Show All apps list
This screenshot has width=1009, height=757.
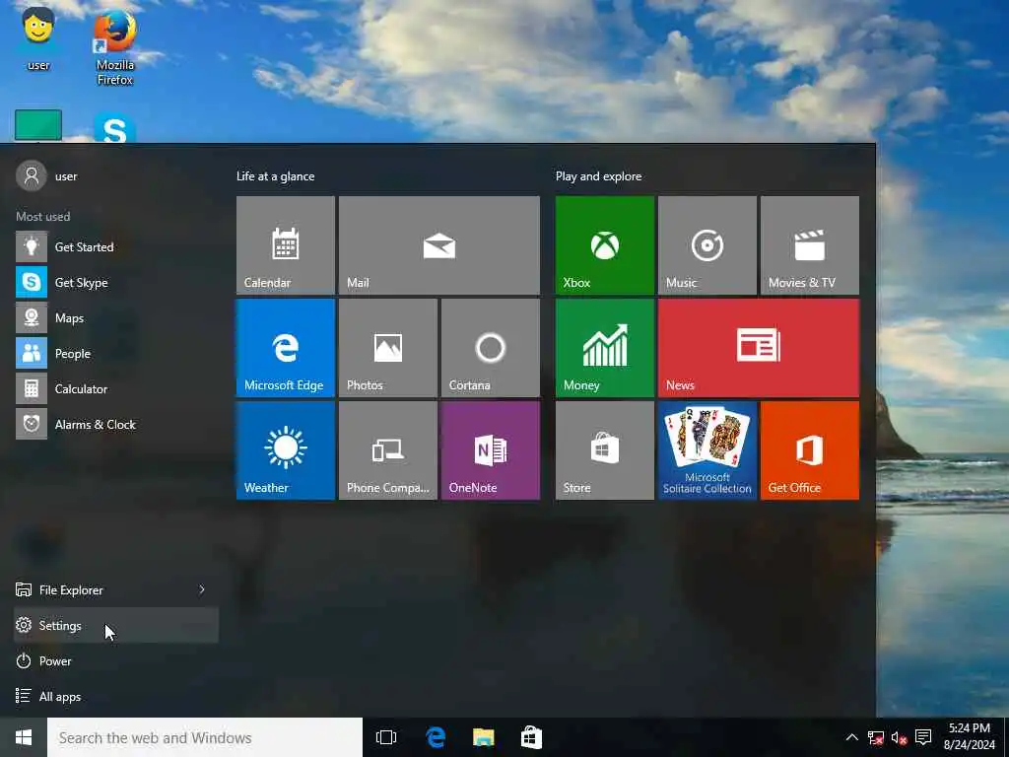116,697
